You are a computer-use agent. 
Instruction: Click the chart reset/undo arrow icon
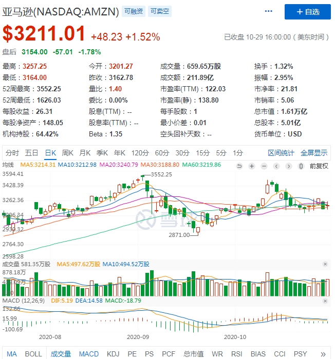[x=239, y=166]
